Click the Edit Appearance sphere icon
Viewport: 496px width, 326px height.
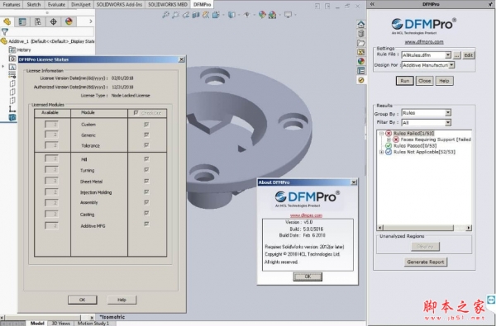pyautogui.click(x=262, y=15)
